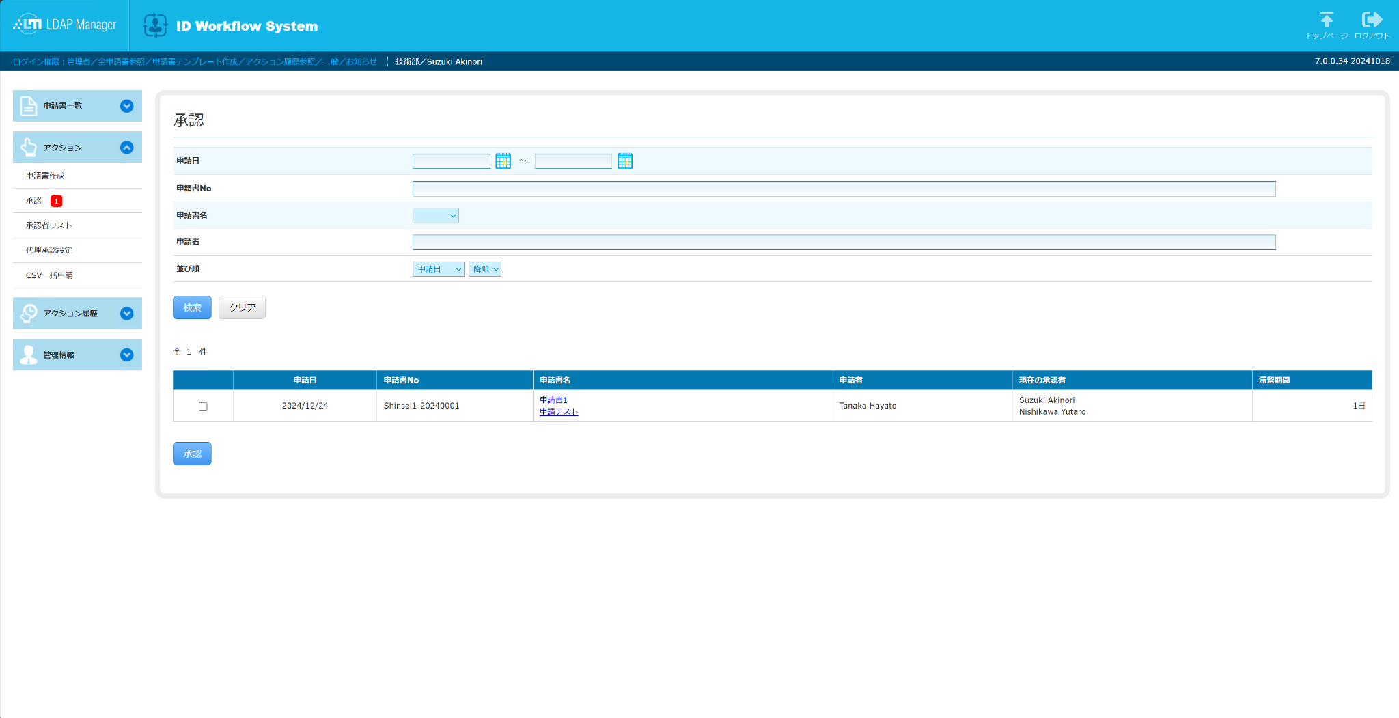Viewport: 1399px width, 718px height.
Task: Open the 並び順 申請日 sort field dropdown
Action: pos(439,269)
